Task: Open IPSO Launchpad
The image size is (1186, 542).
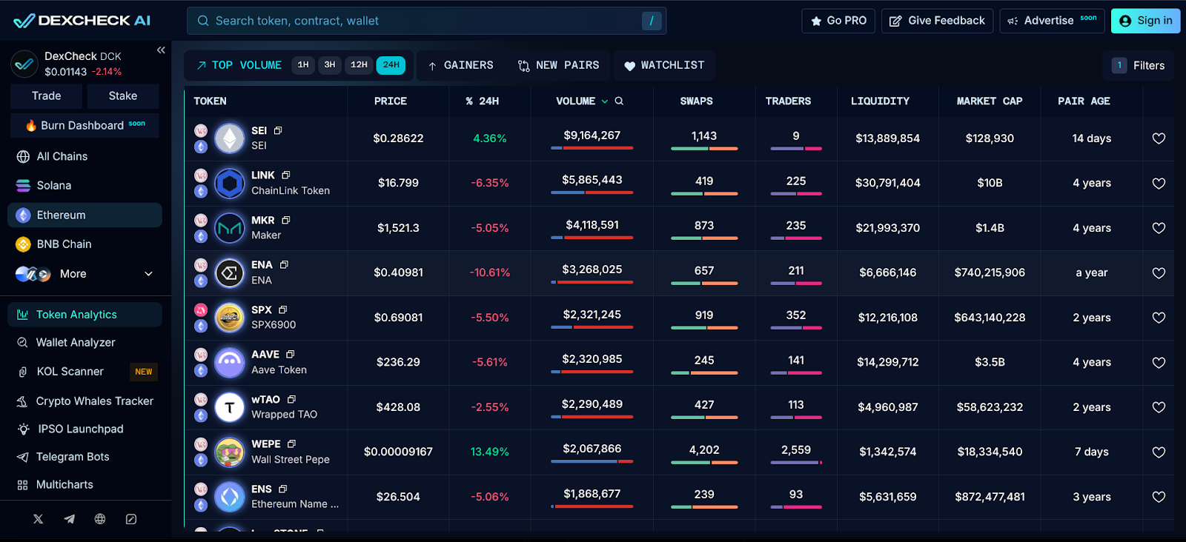Action: pos(85,429)
